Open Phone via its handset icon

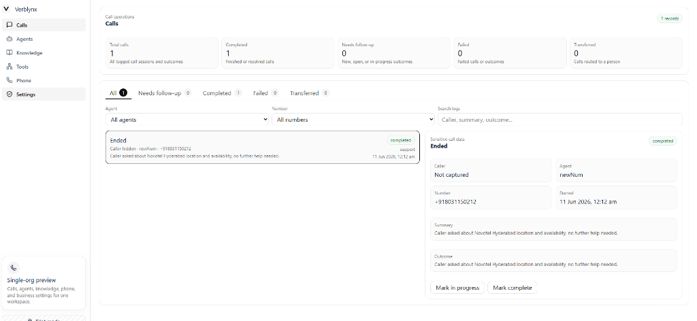[10, 80]
